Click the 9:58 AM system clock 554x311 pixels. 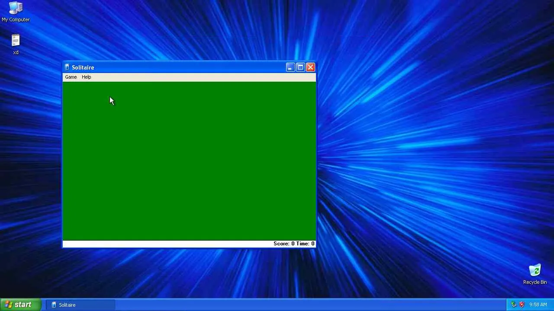[x=538, y=305]
